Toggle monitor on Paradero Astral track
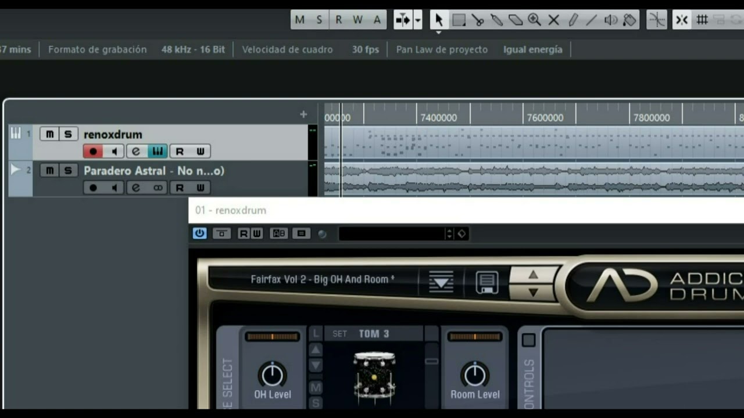 [x=115, y=188]
